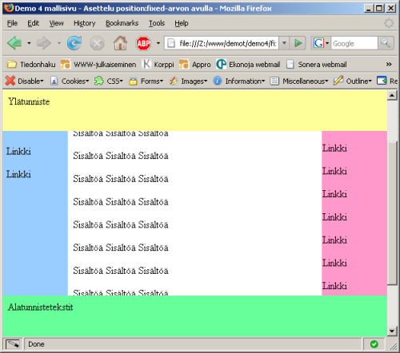Click the Google search magnifier icon
This screenshot has width=400, height=353.
click(386, 43)
